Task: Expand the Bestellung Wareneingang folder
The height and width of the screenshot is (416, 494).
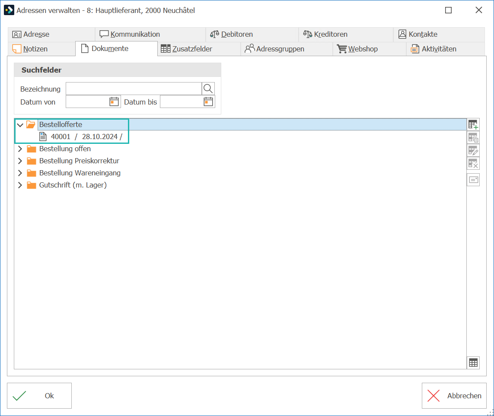Action: 20,173
